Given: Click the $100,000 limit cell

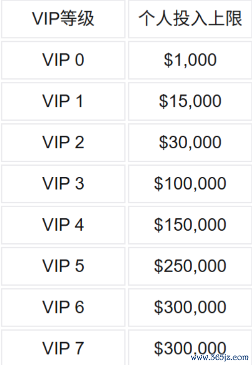Looking at the screenshot, I should [x=190, y=184].
